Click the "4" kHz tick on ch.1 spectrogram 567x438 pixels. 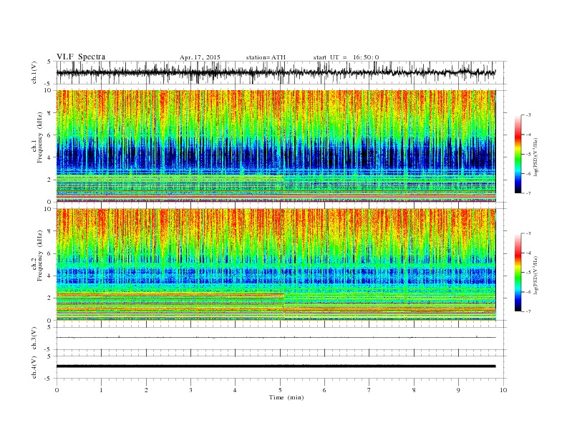[x=49, y=157]
